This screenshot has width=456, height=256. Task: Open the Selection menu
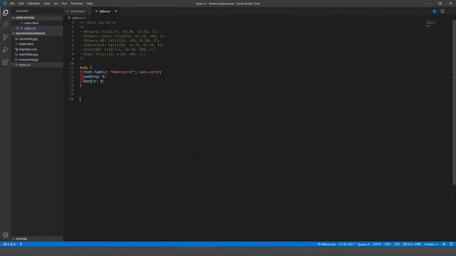[33, 4]
